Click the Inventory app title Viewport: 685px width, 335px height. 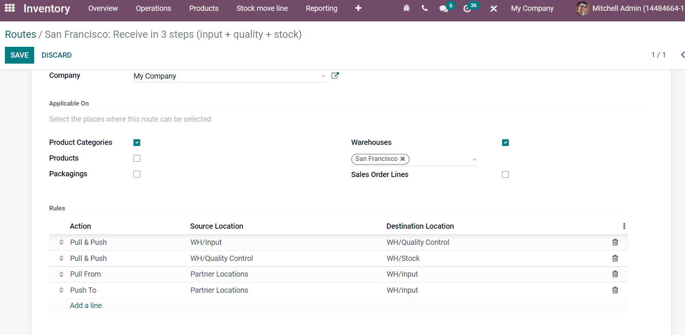pyautogui.click(x=47, y=8)
